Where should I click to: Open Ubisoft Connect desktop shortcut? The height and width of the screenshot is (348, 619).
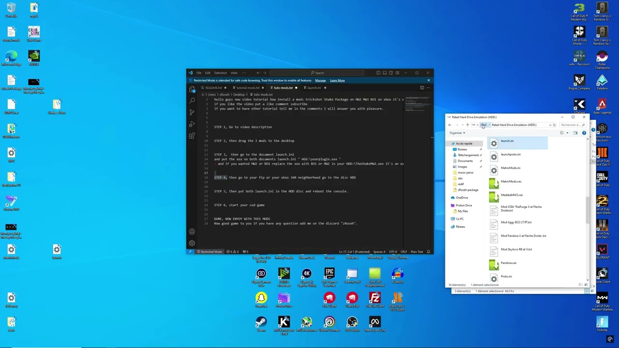coord(329,324)
